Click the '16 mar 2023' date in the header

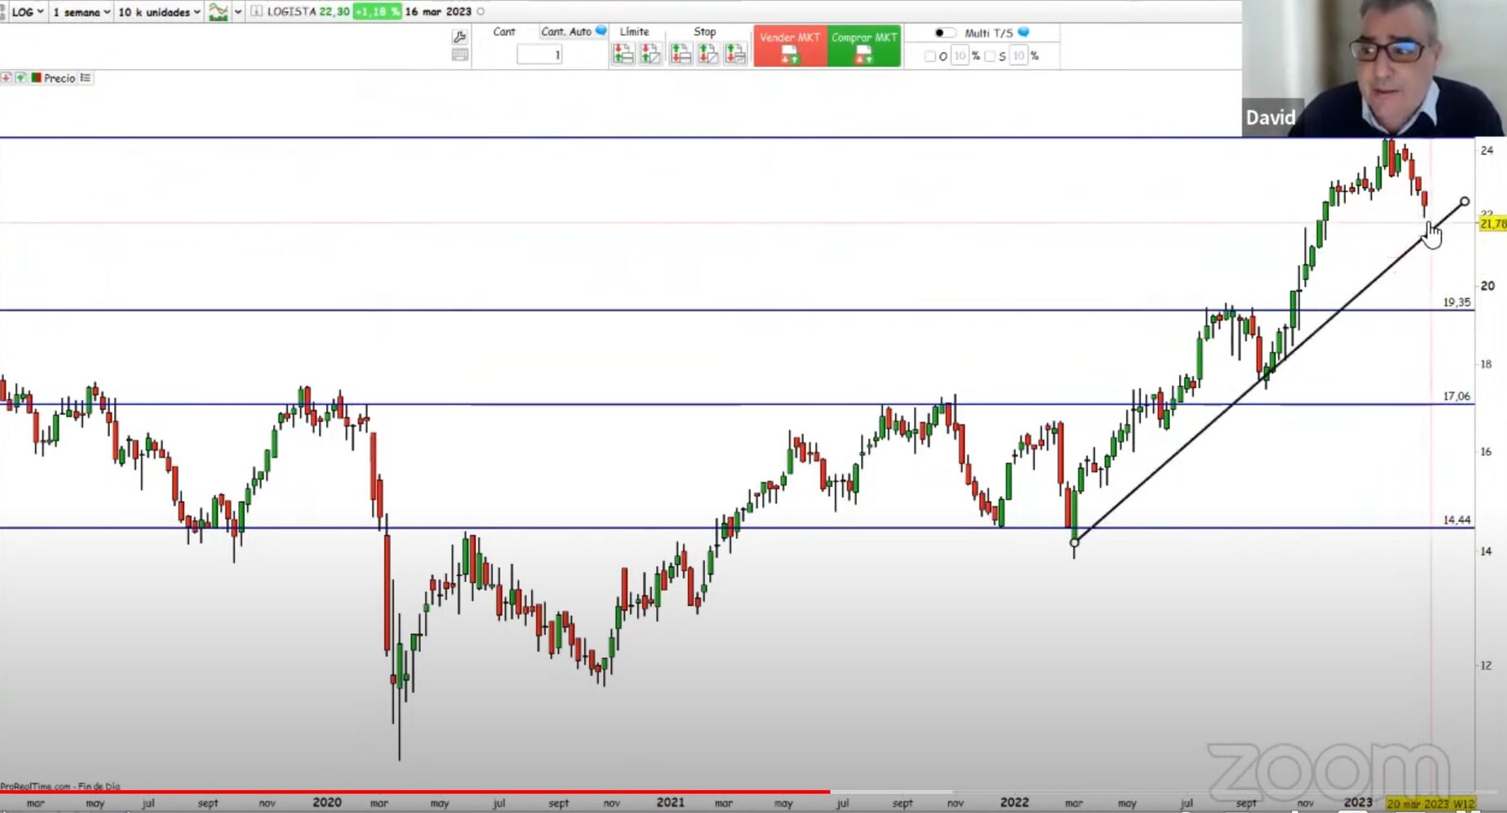click(x=438, y=11)
